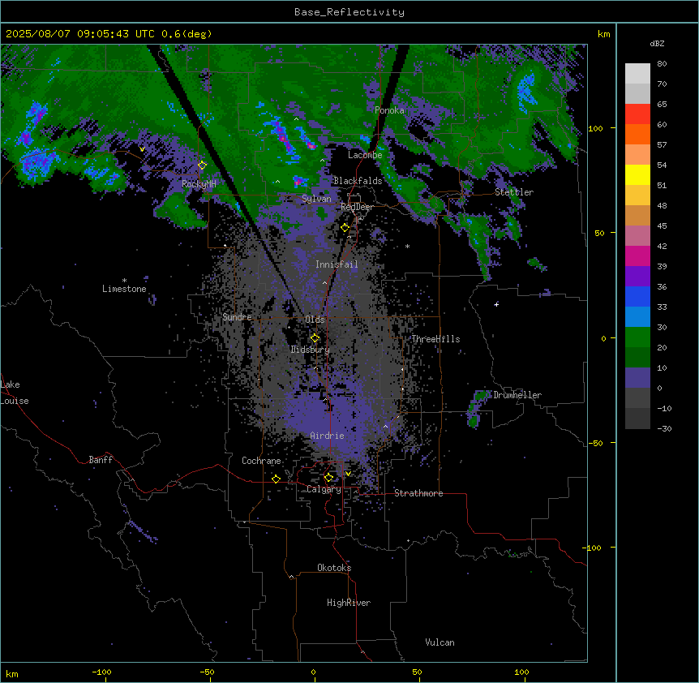Screen dimensions: 699x683
Task: Click the Airdrie city label
Action: click(x=328, y=436)
